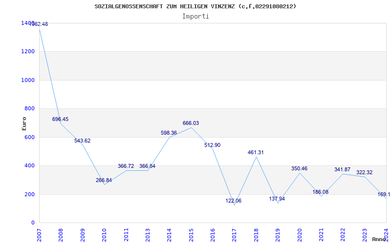Click the y-axis value 1000
Image resolution: width=391 pixels, height=244 pixels.
28,80
